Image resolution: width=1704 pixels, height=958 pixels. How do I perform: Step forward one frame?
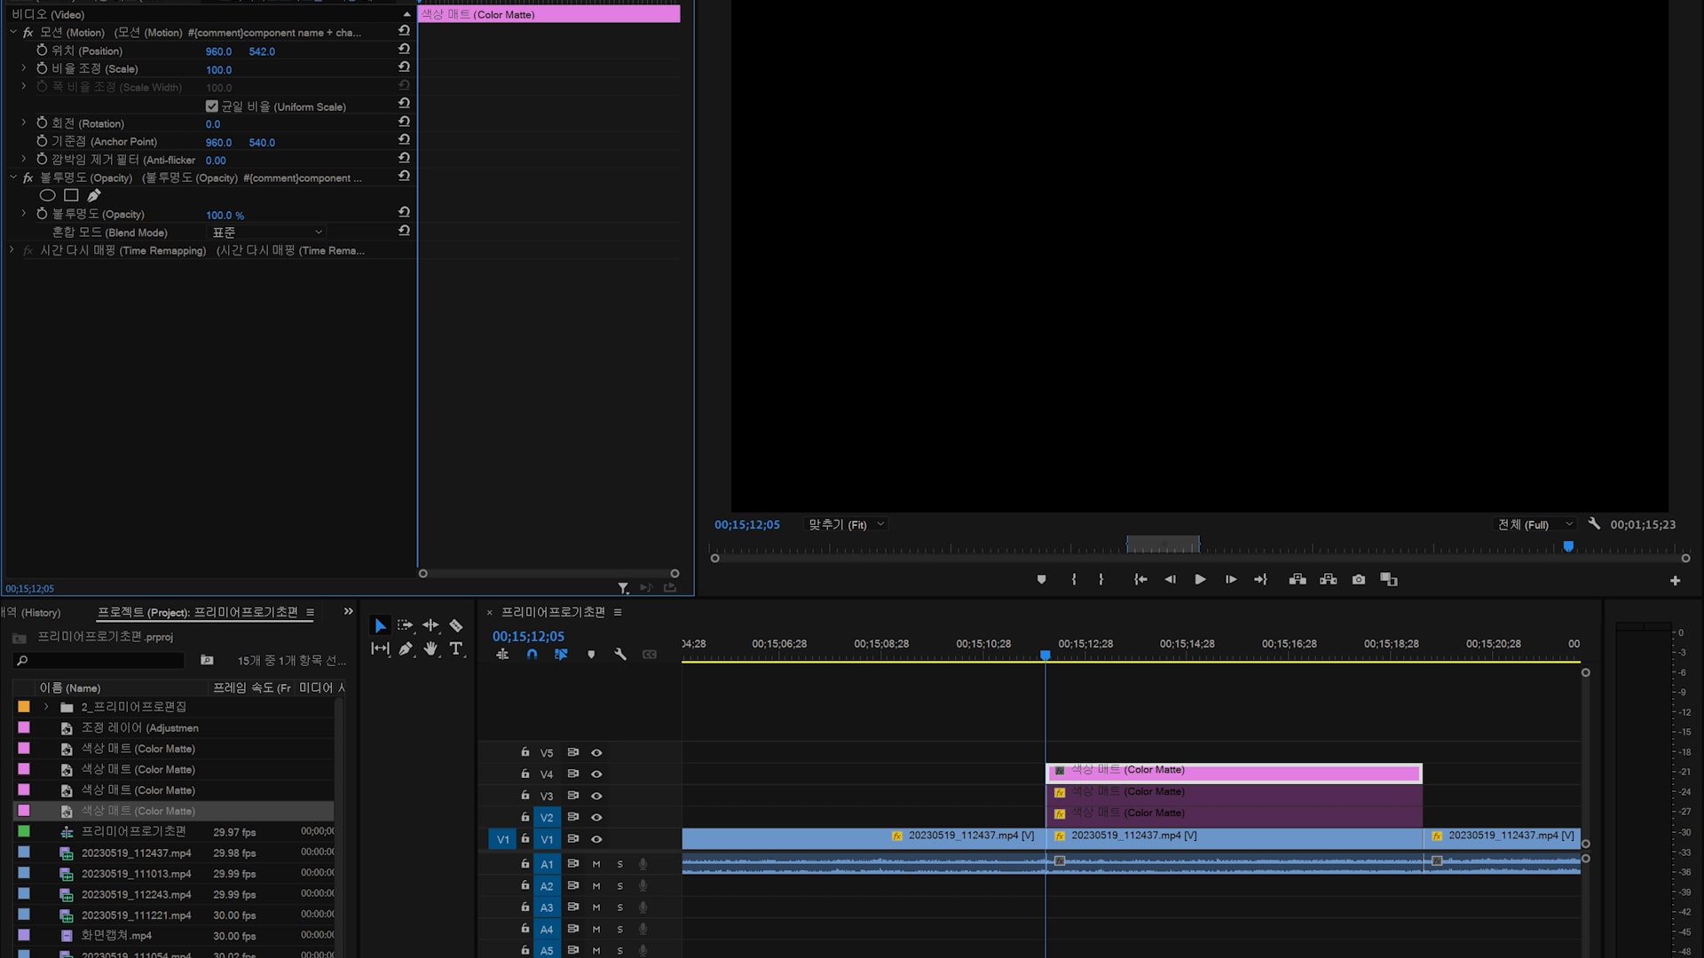pyautogui.click(x=1231, y=579)
